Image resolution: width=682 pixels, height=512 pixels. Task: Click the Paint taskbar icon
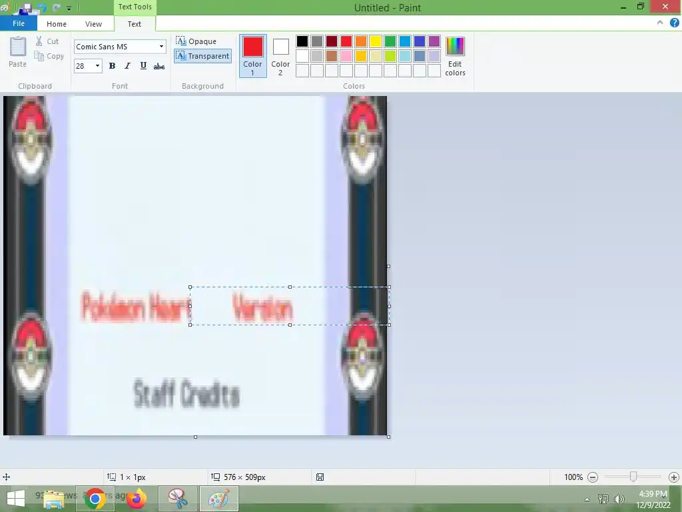point(218,499)
